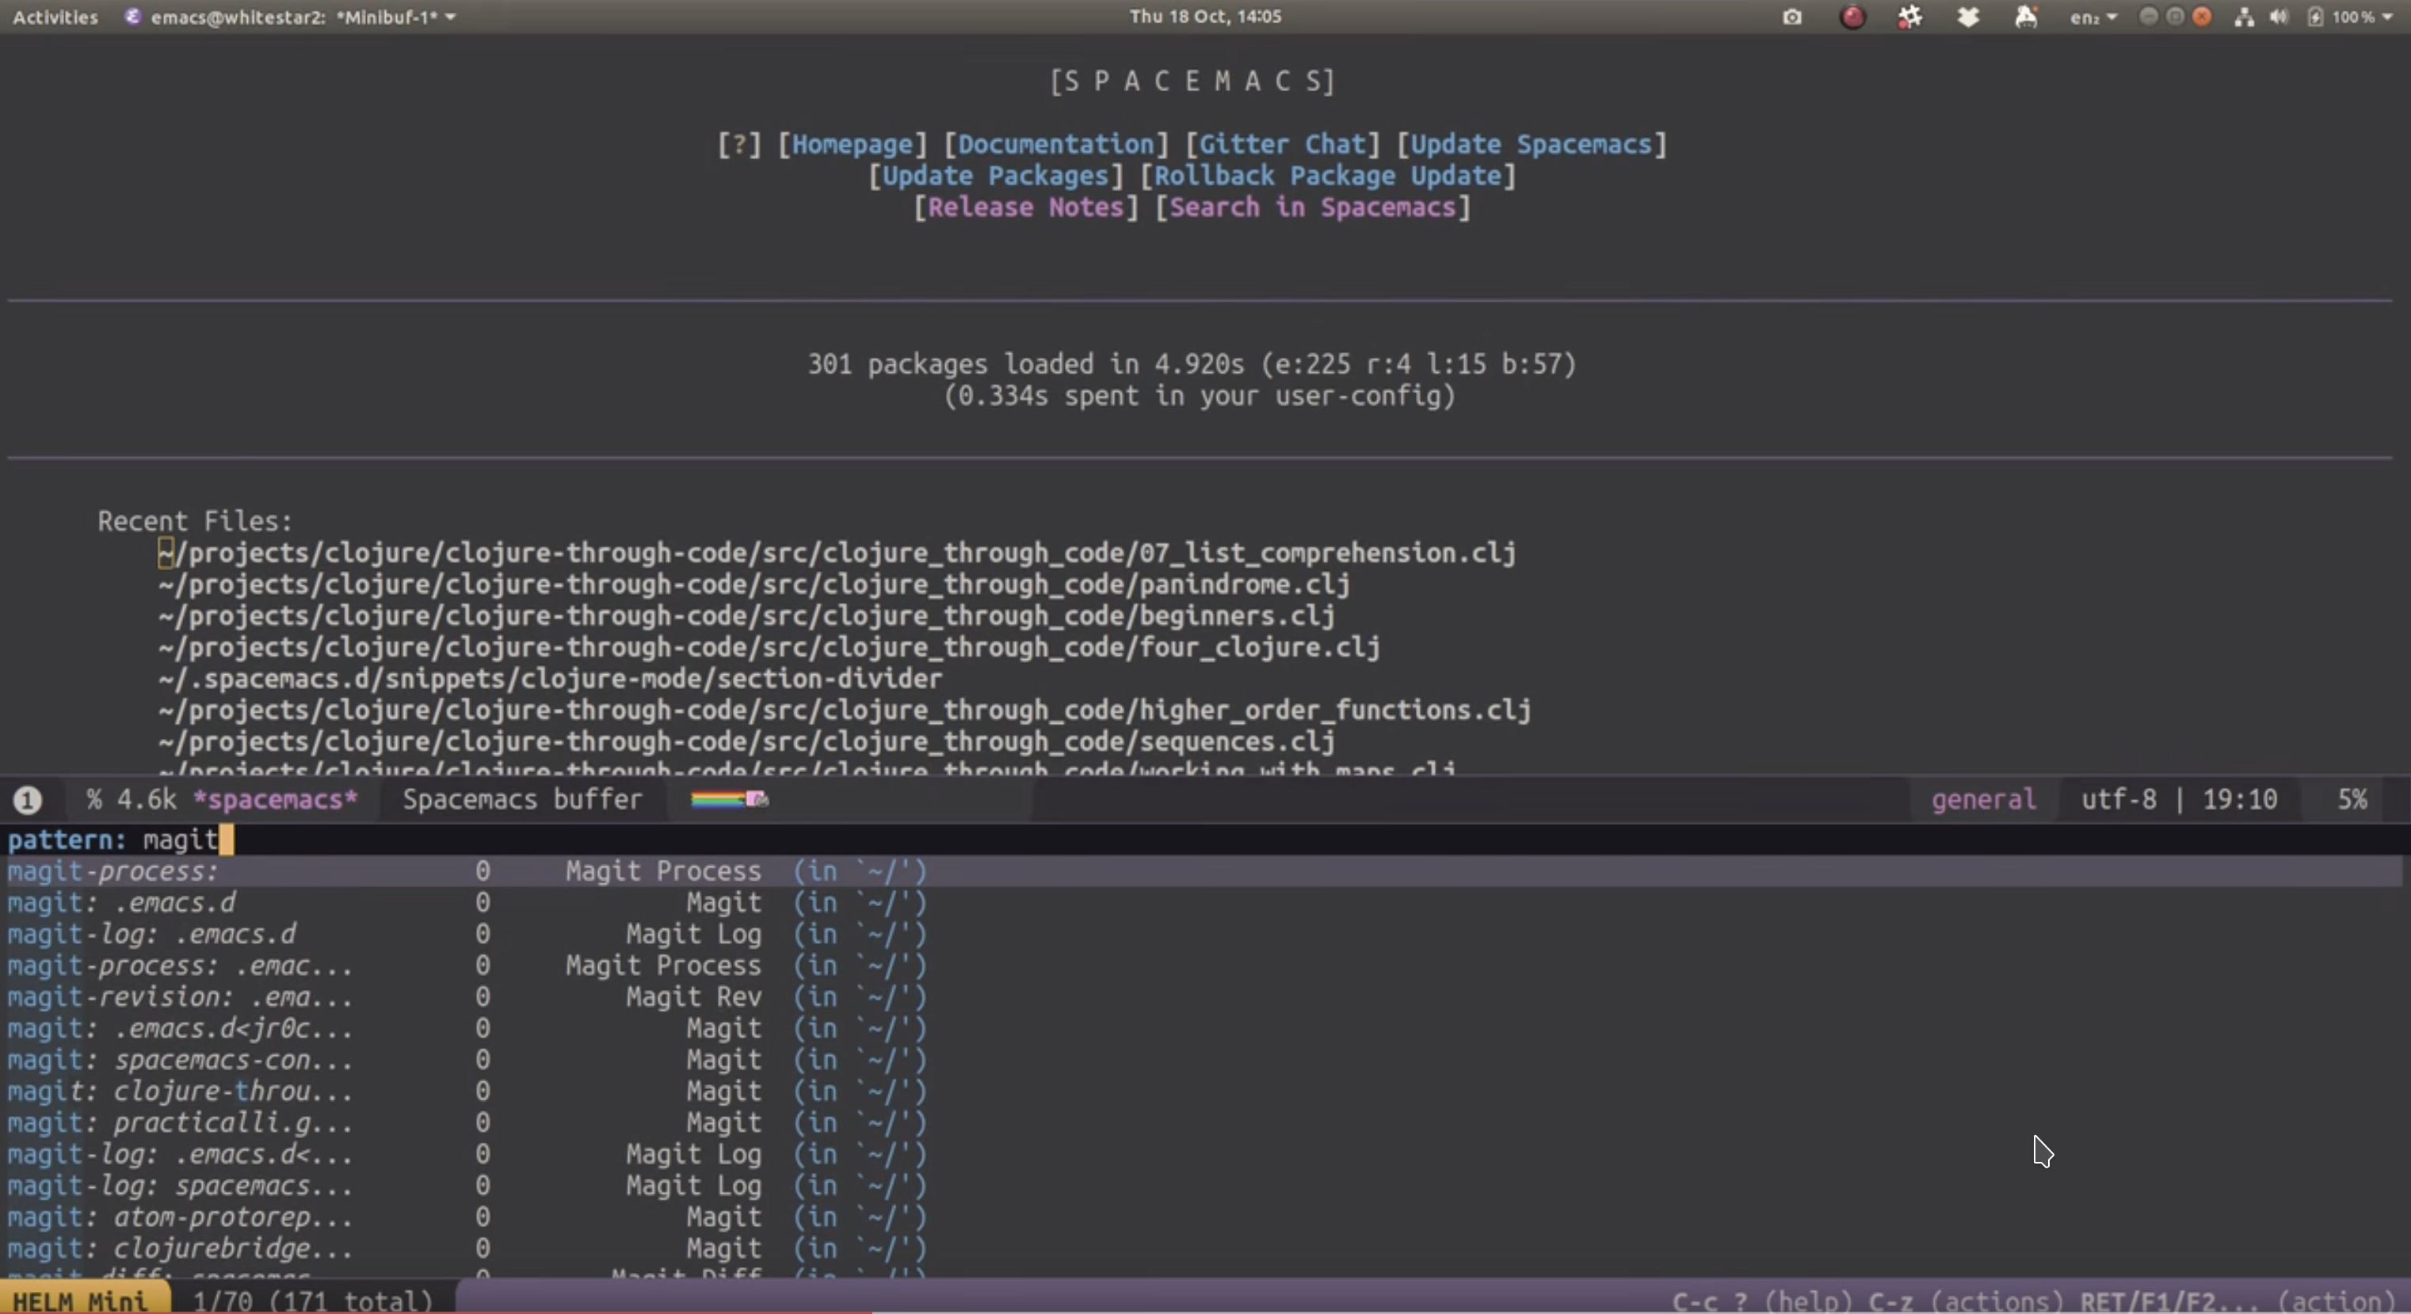
Task: Click the 301 packages loaded status line
Action: [1192, 364]
